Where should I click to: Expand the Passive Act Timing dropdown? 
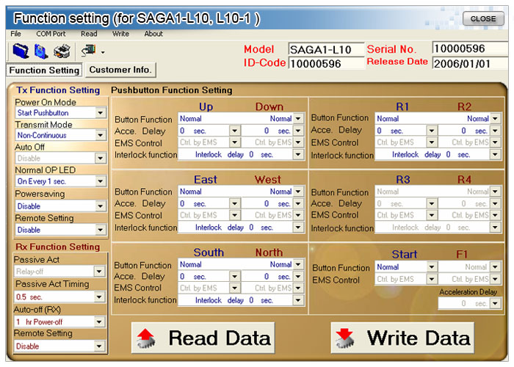click(101, 297)
